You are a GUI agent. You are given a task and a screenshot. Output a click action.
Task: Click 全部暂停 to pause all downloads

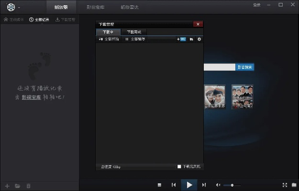point(135,39)
